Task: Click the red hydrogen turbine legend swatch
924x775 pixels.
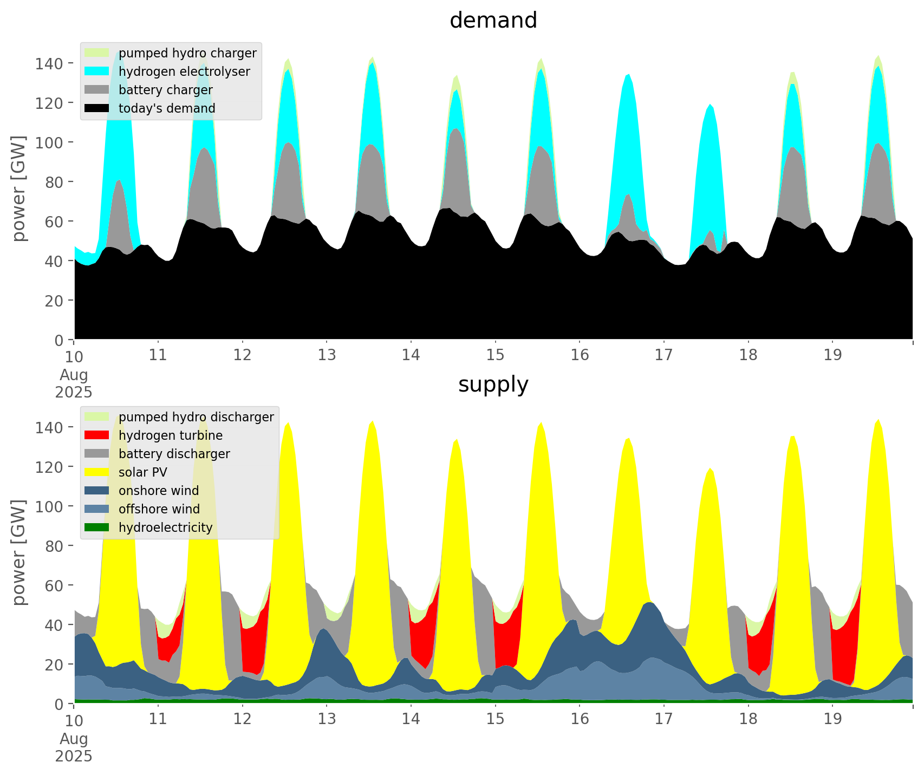Action: tap(97, 435)
